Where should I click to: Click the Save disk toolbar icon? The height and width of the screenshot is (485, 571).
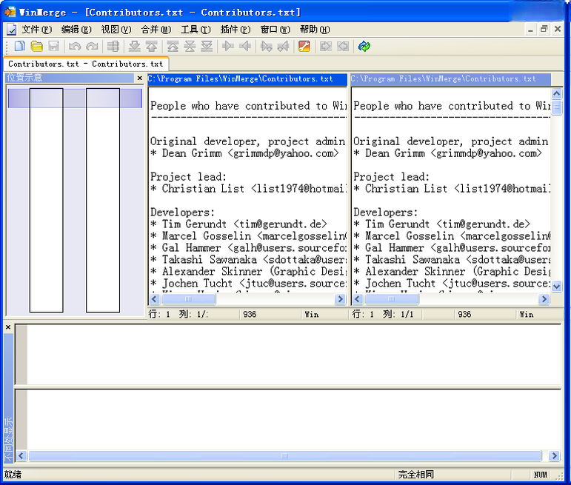tap(53, 46)
